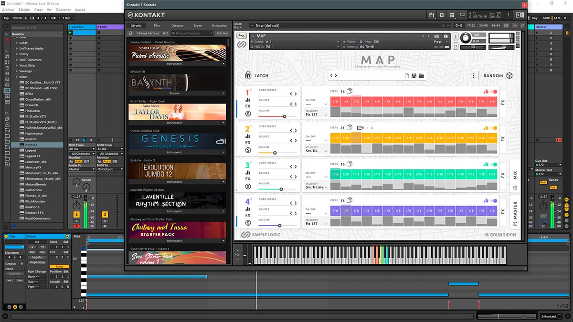573x322 pixels.
Task: Select Ableton browser Drums grid icon
Action: 7,62
